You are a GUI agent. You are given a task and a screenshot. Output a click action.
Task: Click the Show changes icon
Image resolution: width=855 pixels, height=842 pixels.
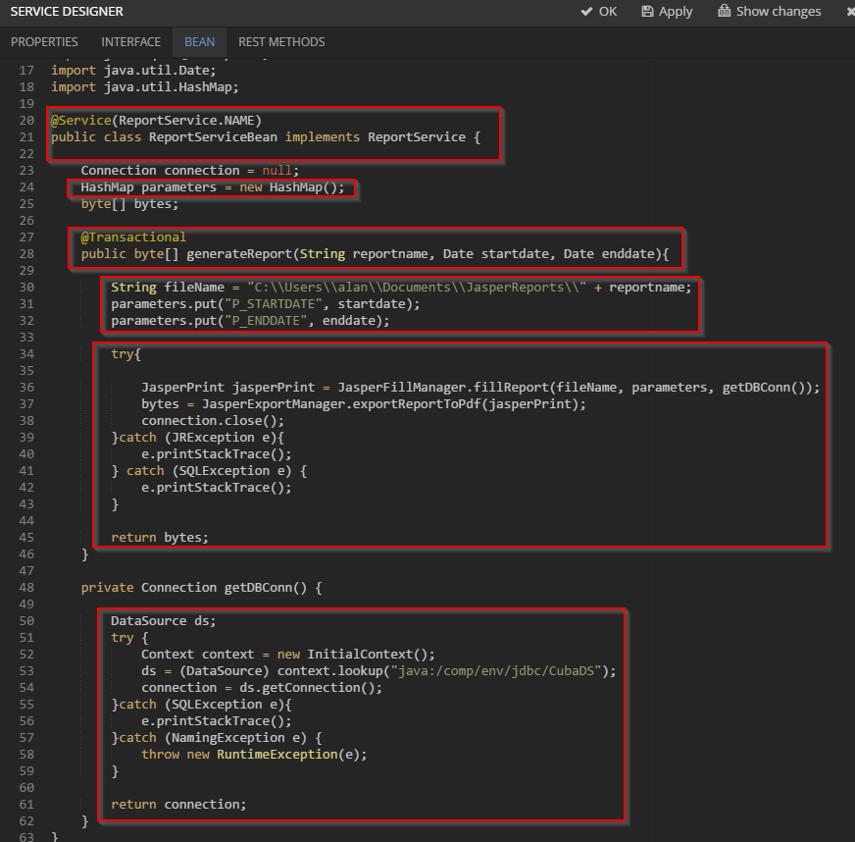pos(725,12)
